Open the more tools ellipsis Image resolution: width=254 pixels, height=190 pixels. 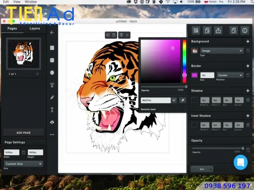[52, 135]
